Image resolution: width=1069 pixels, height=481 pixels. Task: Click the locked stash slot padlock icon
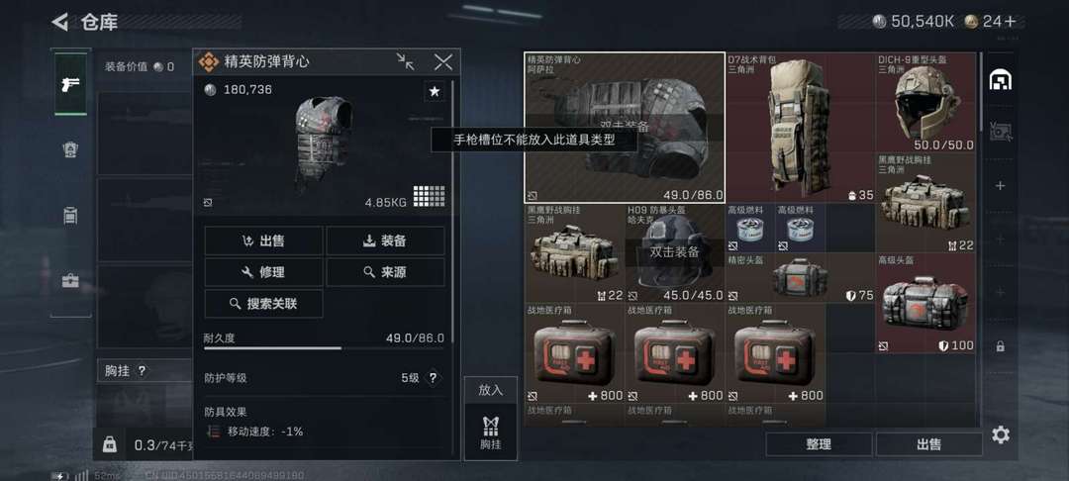pos(1000,346)
